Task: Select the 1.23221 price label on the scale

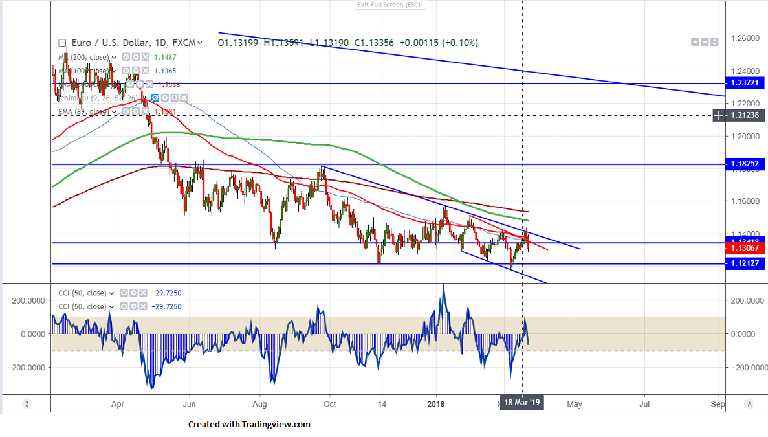Action: pos(745,83)
